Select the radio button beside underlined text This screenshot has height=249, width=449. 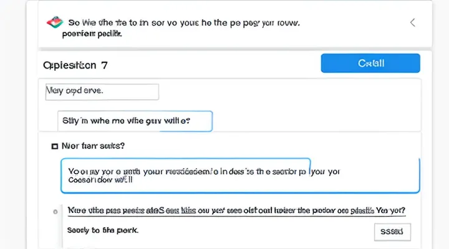tap(56, 211)
